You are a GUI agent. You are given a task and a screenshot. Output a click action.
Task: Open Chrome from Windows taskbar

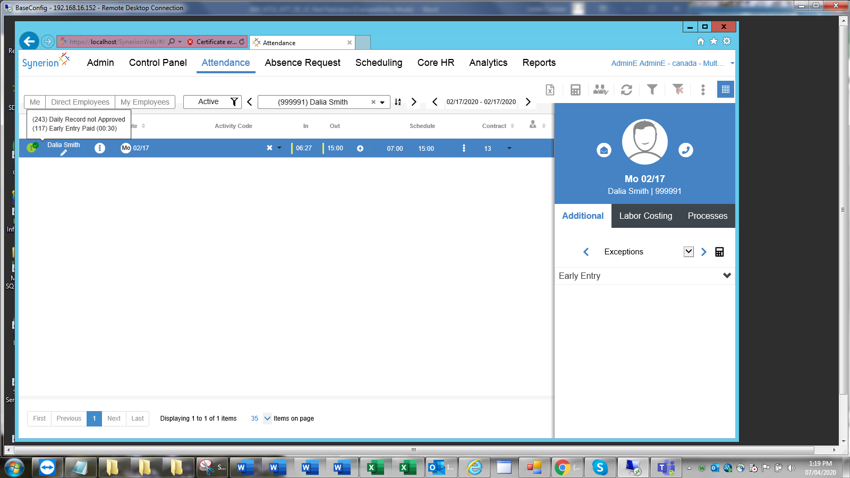pyautogui.click(x=566, y=467)
